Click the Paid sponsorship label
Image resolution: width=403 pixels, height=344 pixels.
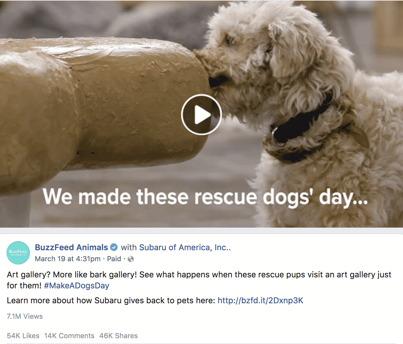click(x=114, y=259)
